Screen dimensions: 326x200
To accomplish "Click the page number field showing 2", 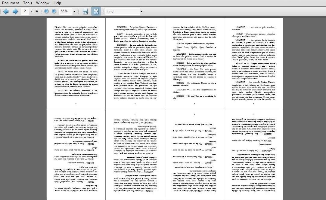I will (x=25, y=11).
